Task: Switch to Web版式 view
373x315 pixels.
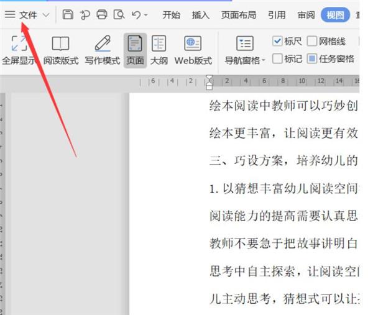Action: point(193,50)
